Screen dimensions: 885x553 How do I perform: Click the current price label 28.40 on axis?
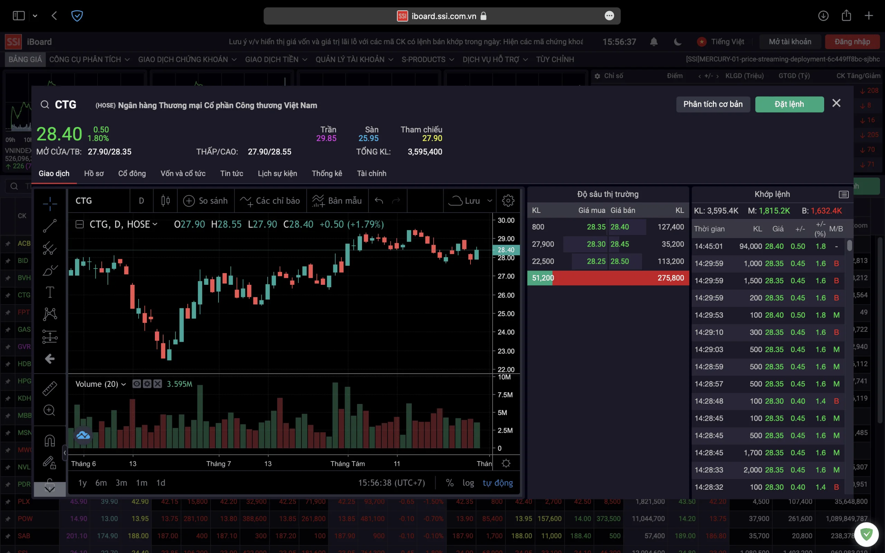tap(506, 250)
